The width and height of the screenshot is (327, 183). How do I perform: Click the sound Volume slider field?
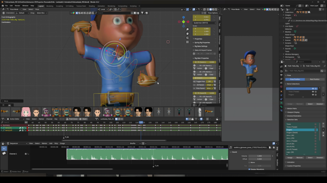tap(260, 156)
